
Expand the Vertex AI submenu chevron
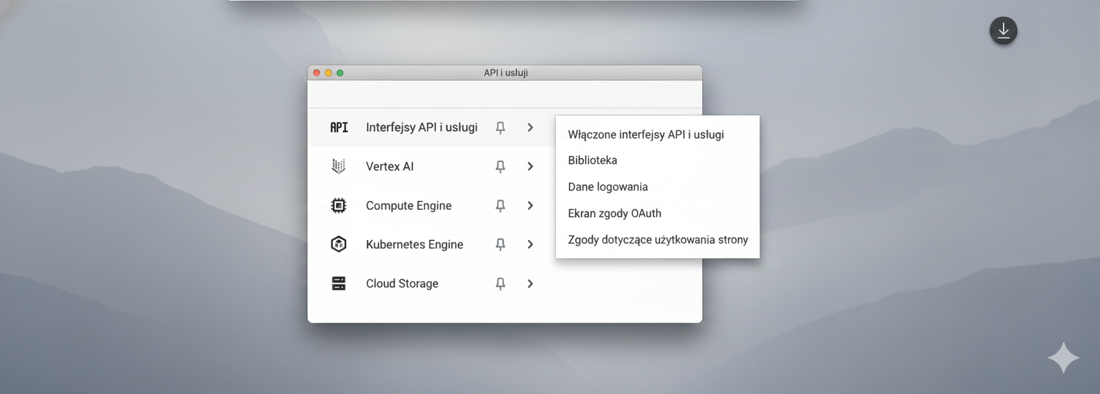coord(530,167)
